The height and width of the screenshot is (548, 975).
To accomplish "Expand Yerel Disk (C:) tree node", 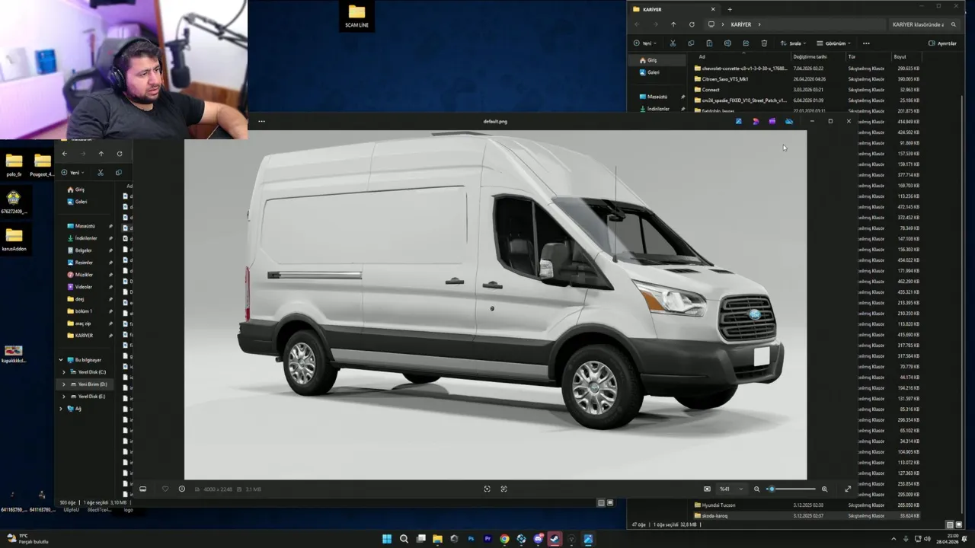I will point(64,372).
